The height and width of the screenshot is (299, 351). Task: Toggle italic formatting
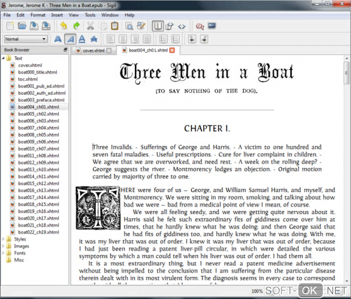[70, 39]
